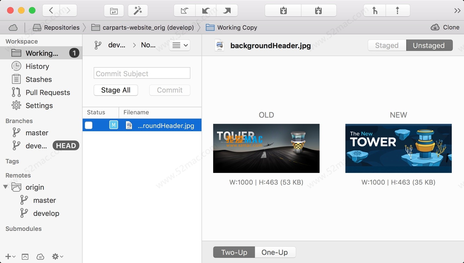
Task: Click the Pull toolbar icon
Action: 206,11
